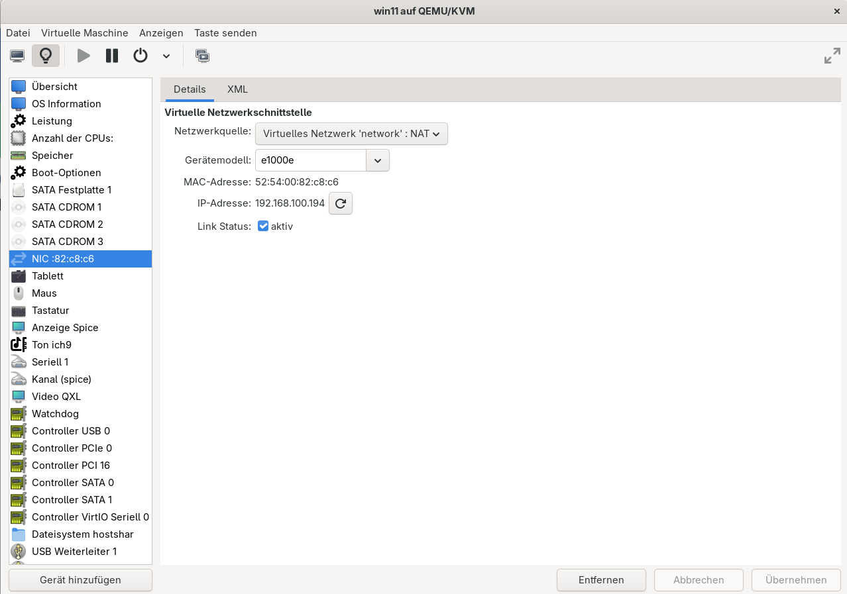Viewport: 847px width, 594px height.
Task: Show virtual hardware details lightbulb icon
Action: (x=46, y=56)
